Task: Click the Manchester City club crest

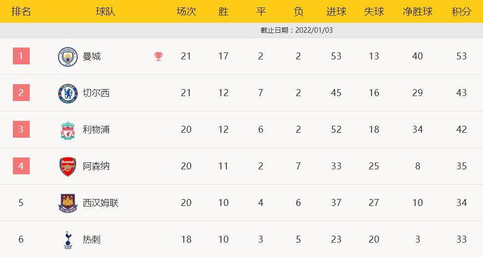Action: pyautogui.click(x=68, y=56)
